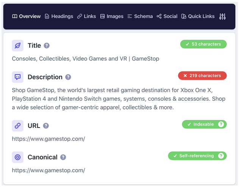Click the Canonical target icon
The width and height of the screenshot is (239, 187).
pyautogui.click(x=17, y=157)
